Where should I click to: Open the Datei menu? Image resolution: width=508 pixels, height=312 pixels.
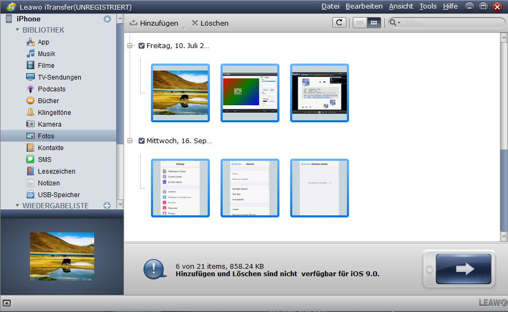coord(330,6)
